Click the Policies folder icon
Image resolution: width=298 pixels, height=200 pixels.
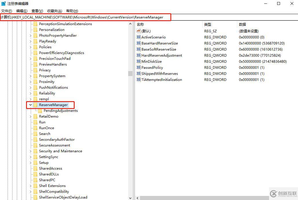[35, 47]
